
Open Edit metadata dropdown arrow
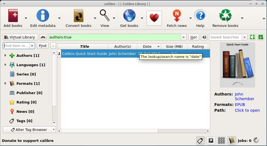[x=59, y=18]
